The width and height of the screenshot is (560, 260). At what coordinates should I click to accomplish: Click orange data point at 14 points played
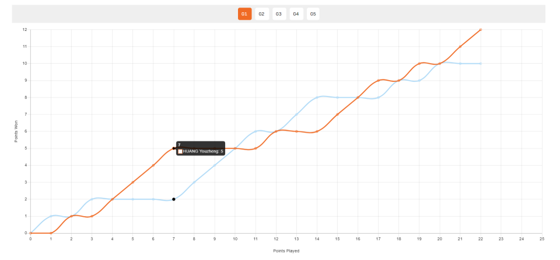coord(317,131)
